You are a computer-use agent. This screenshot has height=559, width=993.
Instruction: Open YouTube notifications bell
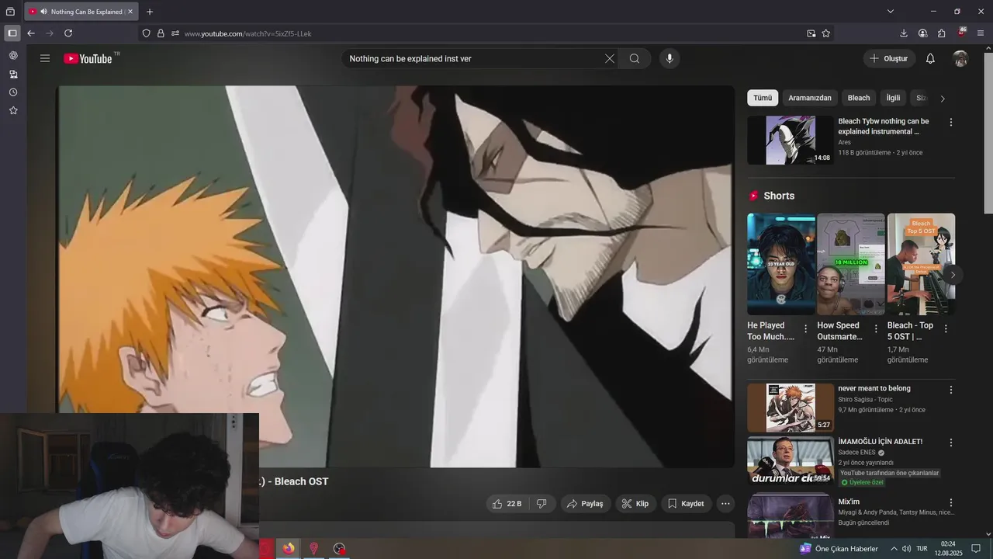coord(930,58)
